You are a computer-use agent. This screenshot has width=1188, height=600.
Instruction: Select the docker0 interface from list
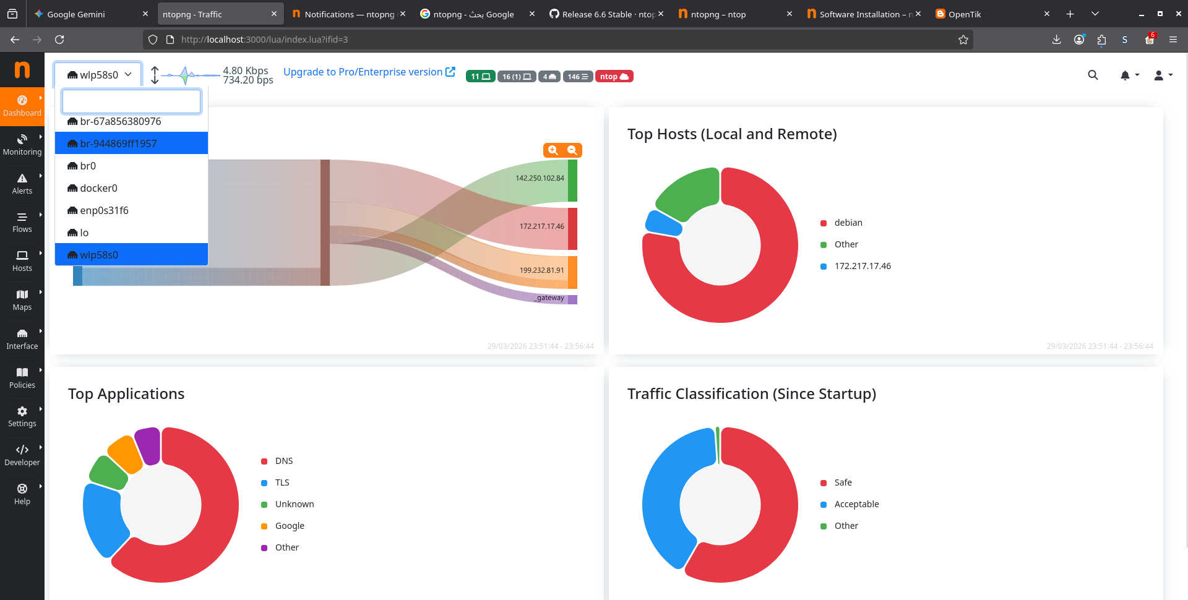click(x=98, y=188)
